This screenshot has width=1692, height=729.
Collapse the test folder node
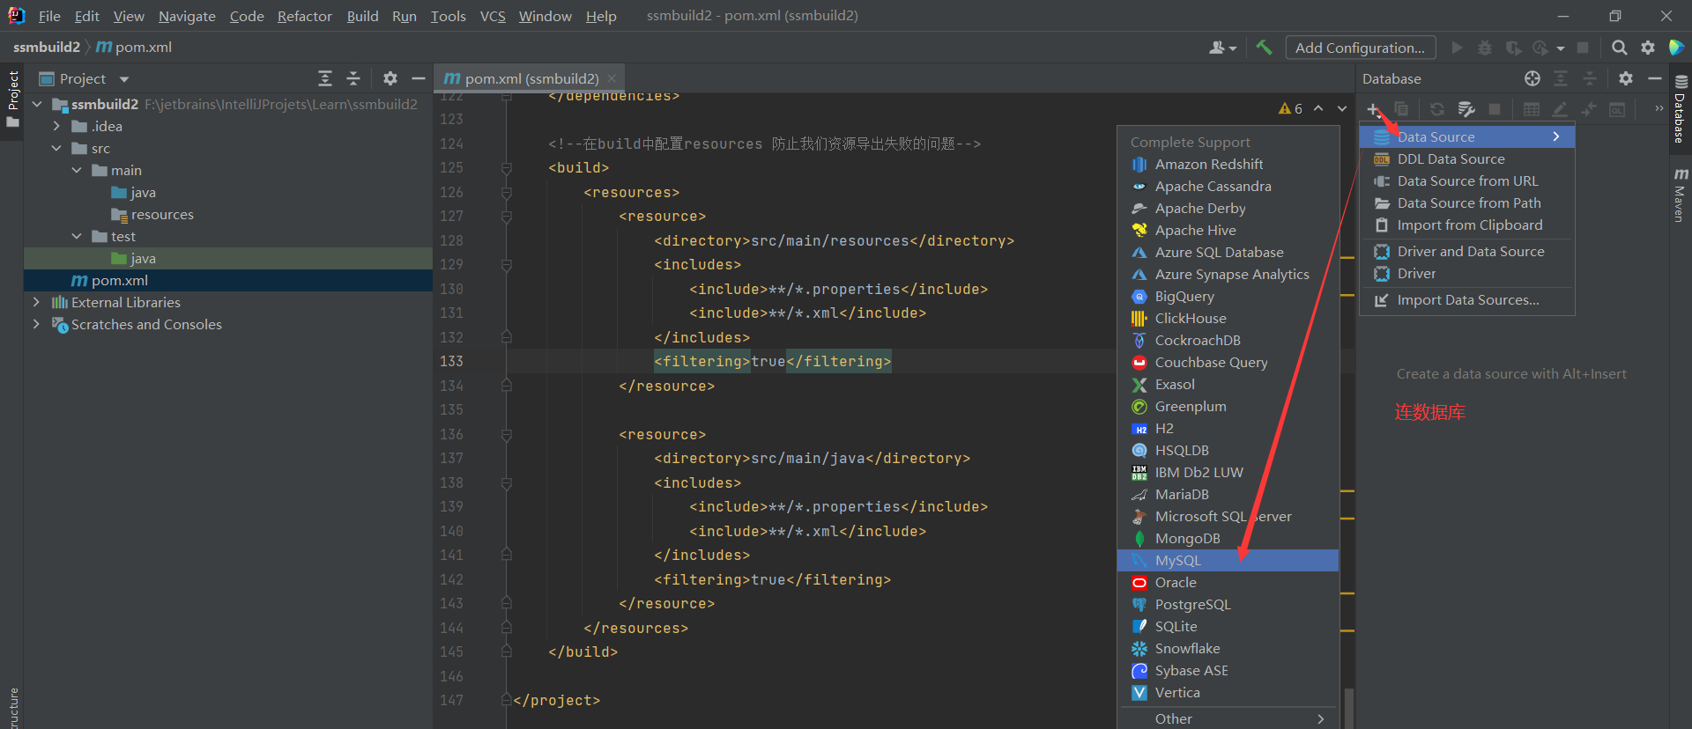click(x=77, y=236)
